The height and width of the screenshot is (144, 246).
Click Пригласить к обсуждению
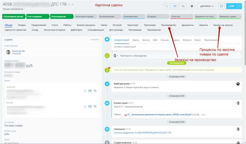pos(133,56)
